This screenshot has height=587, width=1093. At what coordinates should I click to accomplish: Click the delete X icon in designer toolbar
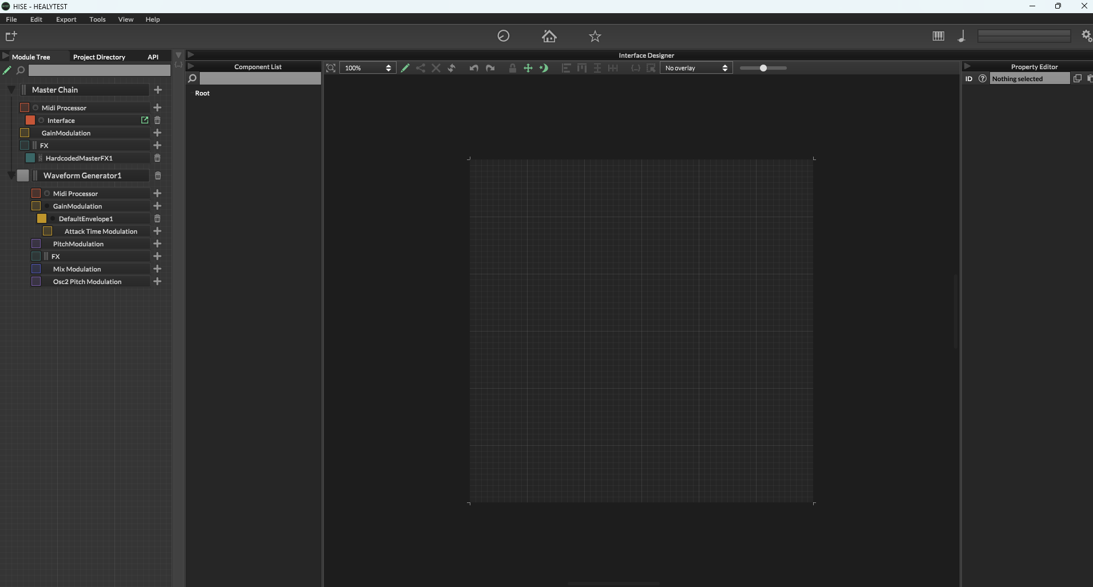pos(436,68)
